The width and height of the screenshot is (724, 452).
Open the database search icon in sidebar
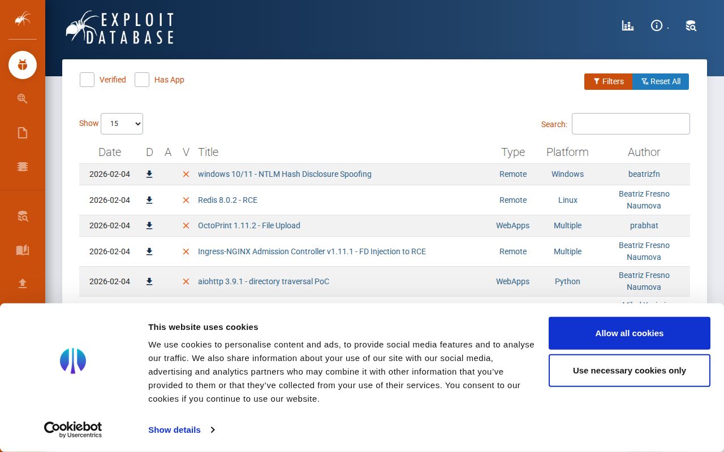[x=23, y=216]
